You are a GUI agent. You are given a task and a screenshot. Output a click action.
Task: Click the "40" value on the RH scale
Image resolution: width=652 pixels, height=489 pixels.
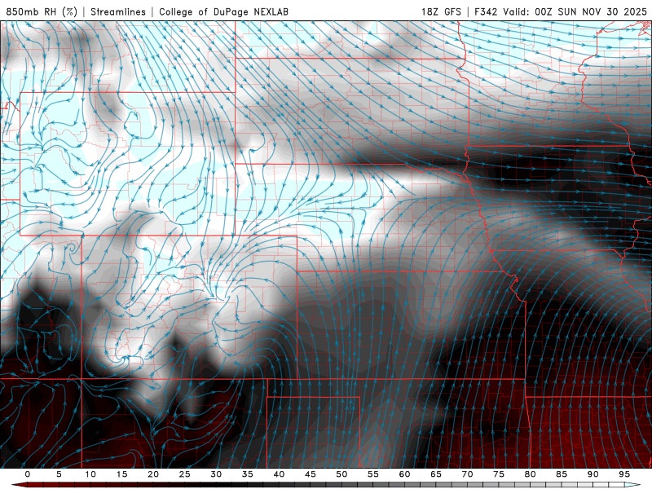279,474
